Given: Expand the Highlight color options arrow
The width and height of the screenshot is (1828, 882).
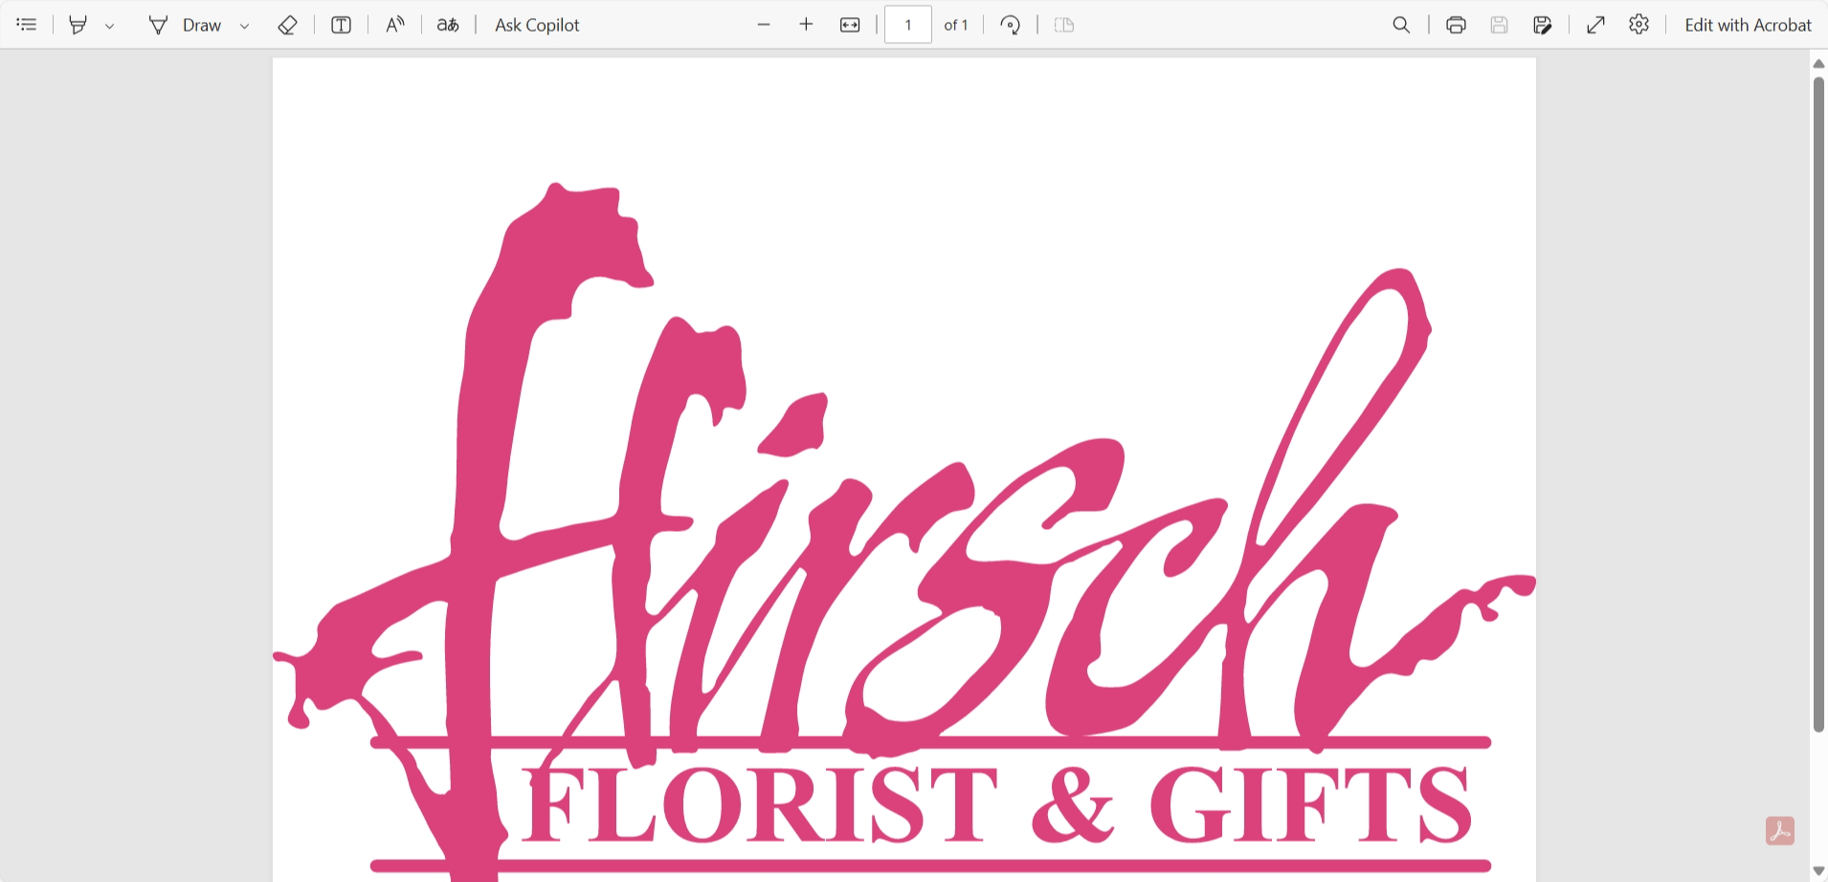Looking at the screenshot, I should [110, 26].
